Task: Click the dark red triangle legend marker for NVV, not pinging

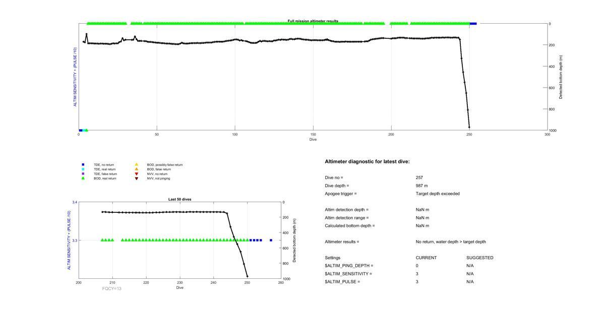Action: (x=137, y=178)
